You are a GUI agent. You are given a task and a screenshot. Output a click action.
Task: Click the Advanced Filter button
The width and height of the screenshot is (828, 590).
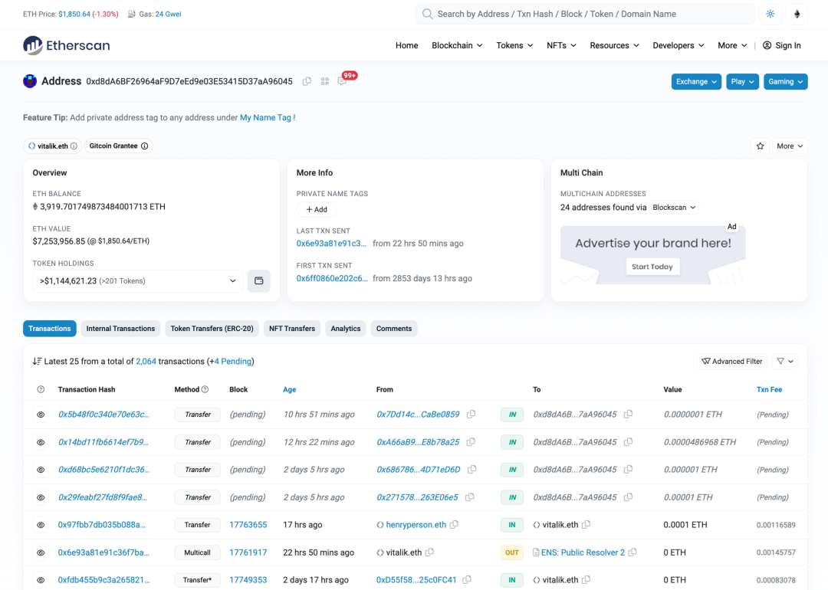pyautogui.click(x=731, y=361)
